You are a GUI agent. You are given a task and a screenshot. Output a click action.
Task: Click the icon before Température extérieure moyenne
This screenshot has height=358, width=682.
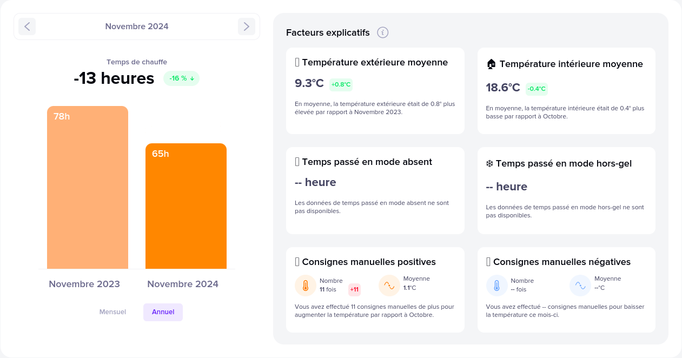[297, 62]
